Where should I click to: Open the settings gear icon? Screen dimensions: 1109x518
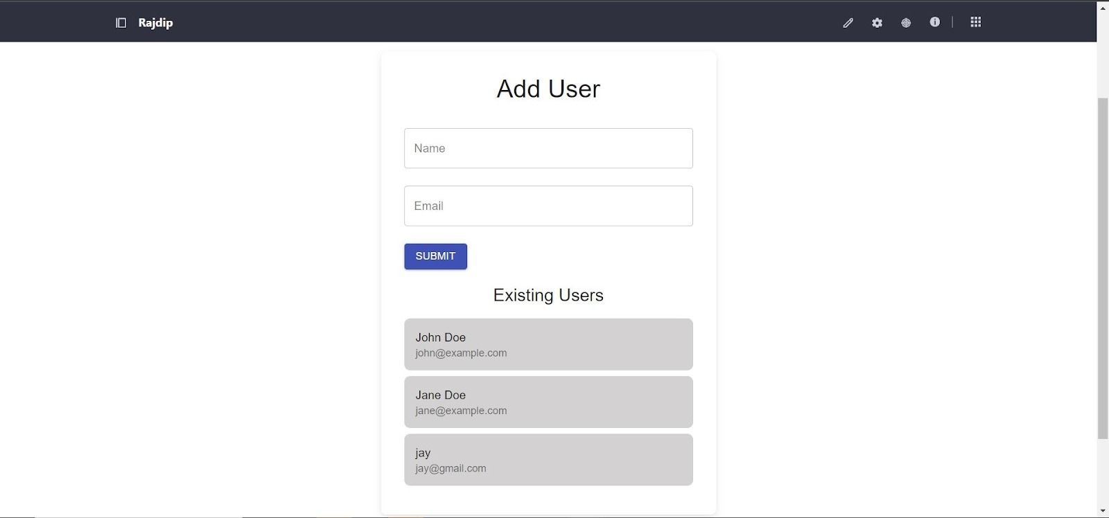(x=877, y=23)
